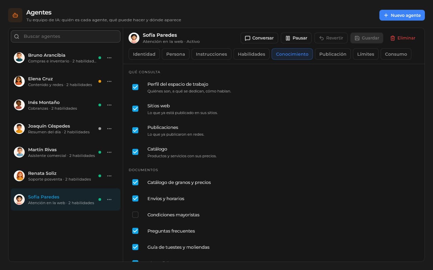The width and height of the screenshot is (433, 270).
Task: Open more options for Inés Montaño
Action: pos(109,105)
